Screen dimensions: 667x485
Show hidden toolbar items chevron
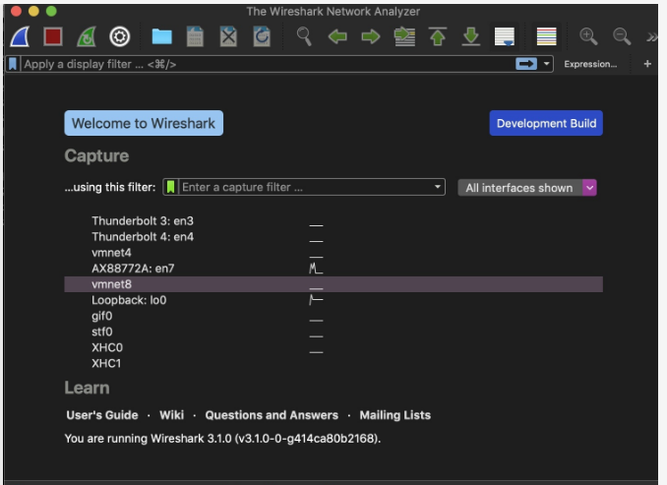[x=651, y=37]
